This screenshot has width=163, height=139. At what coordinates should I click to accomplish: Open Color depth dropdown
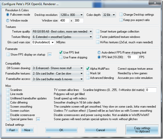109,15
